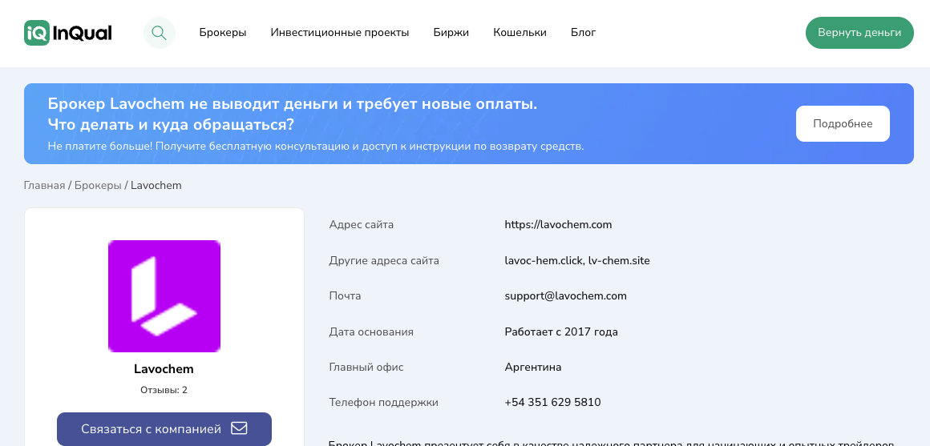
Task: Open the Отзывы: 2 reviews text
Action: click(x=164, y=390)
